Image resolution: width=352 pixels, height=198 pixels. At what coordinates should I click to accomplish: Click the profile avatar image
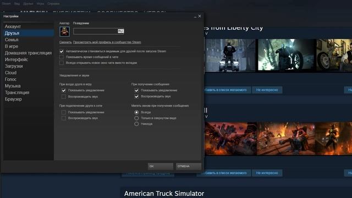(x=64, y=31)
